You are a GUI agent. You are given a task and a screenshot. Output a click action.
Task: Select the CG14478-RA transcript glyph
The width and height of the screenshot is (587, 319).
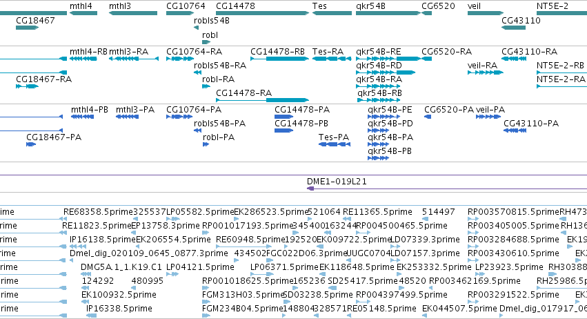click(x=262, y=100)
